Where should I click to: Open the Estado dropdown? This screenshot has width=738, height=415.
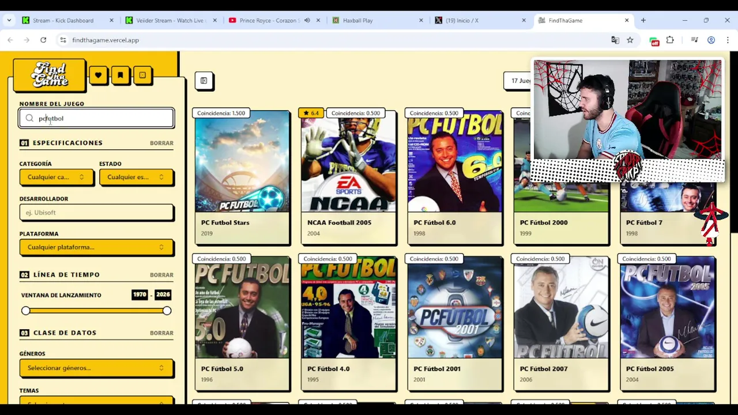(135, 177)
